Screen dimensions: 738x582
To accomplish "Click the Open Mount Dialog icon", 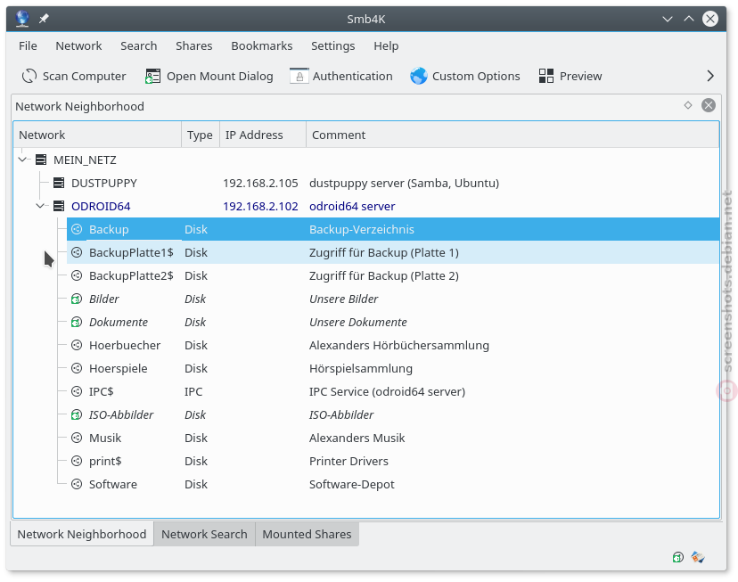I will click(x=153, y=76).
